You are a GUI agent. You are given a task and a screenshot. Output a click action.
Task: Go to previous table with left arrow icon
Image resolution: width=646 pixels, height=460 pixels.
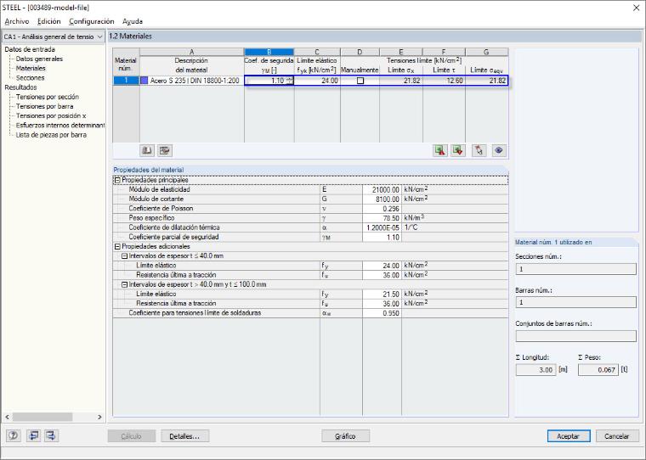33,435
